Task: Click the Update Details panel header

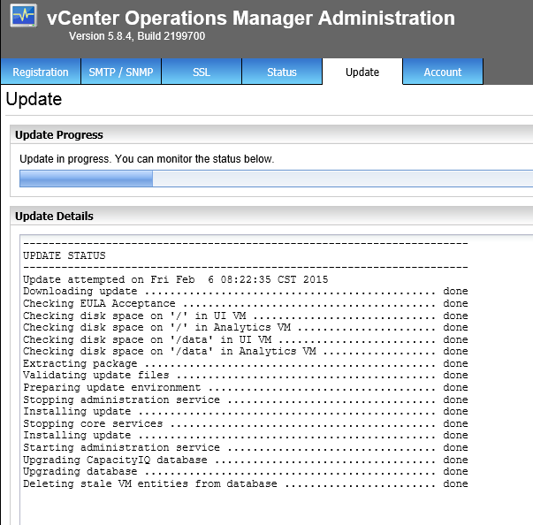Action: coord(271,216)
